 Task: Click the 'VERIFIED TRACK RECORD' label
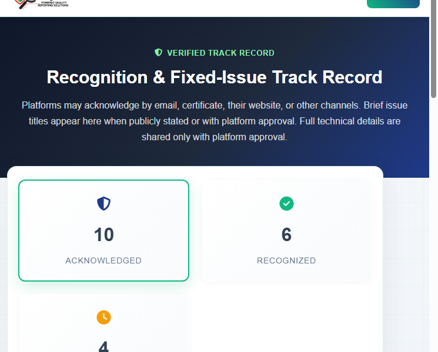(x=220, y=53)
